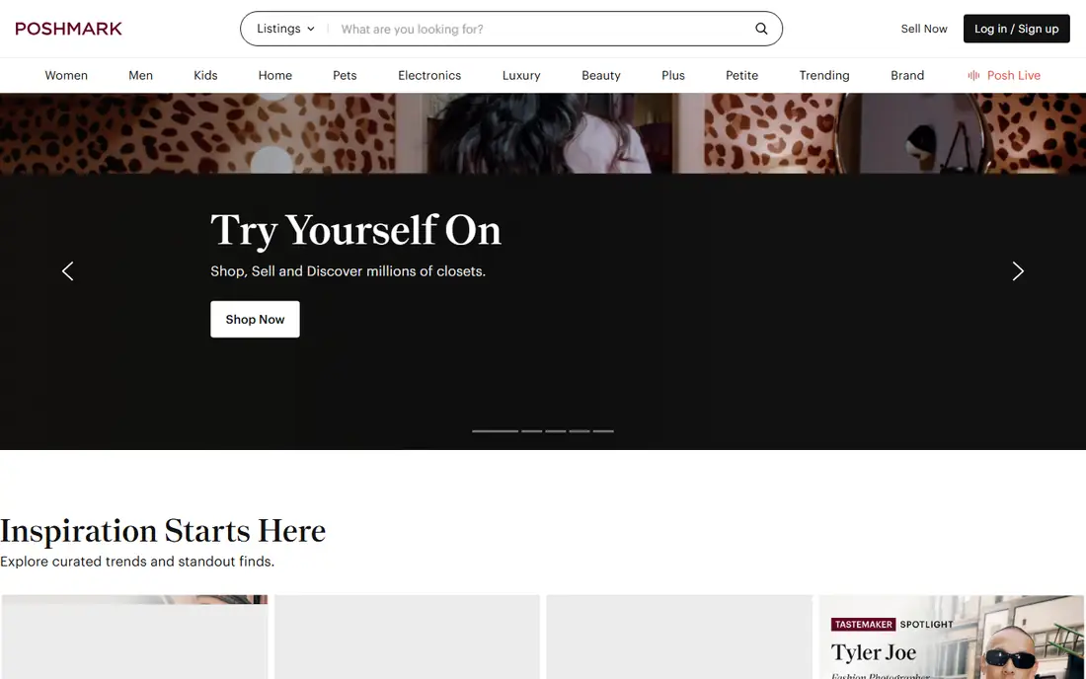Open the Electronics category menu

[429, 75]
